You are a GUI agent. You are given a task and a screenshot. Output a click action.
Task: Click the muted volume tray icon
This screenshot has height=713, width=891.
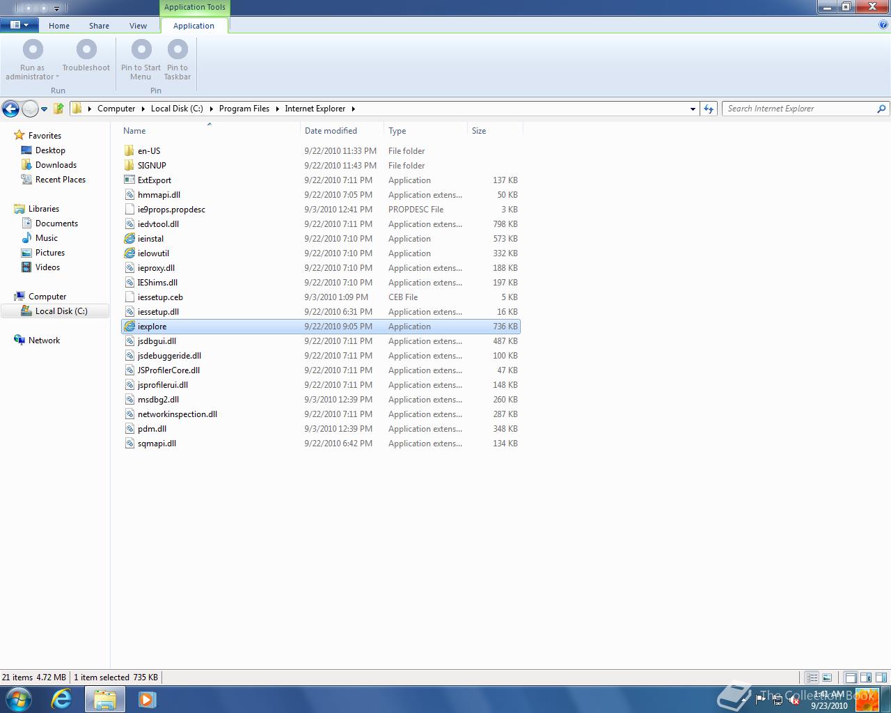(x=794, y=700)
